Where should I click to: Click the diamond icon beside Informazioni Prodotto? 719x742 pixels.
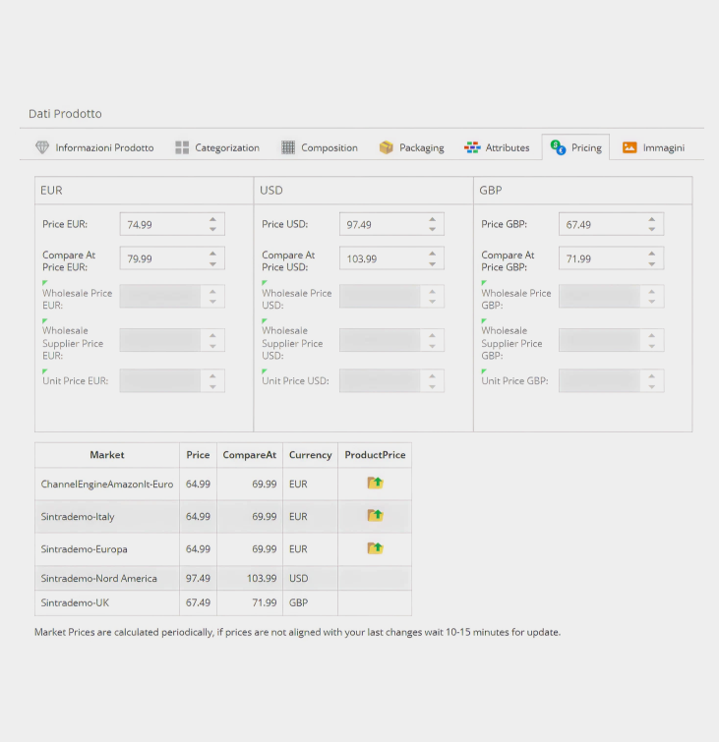pyautogui.click(x=42, y=147)
